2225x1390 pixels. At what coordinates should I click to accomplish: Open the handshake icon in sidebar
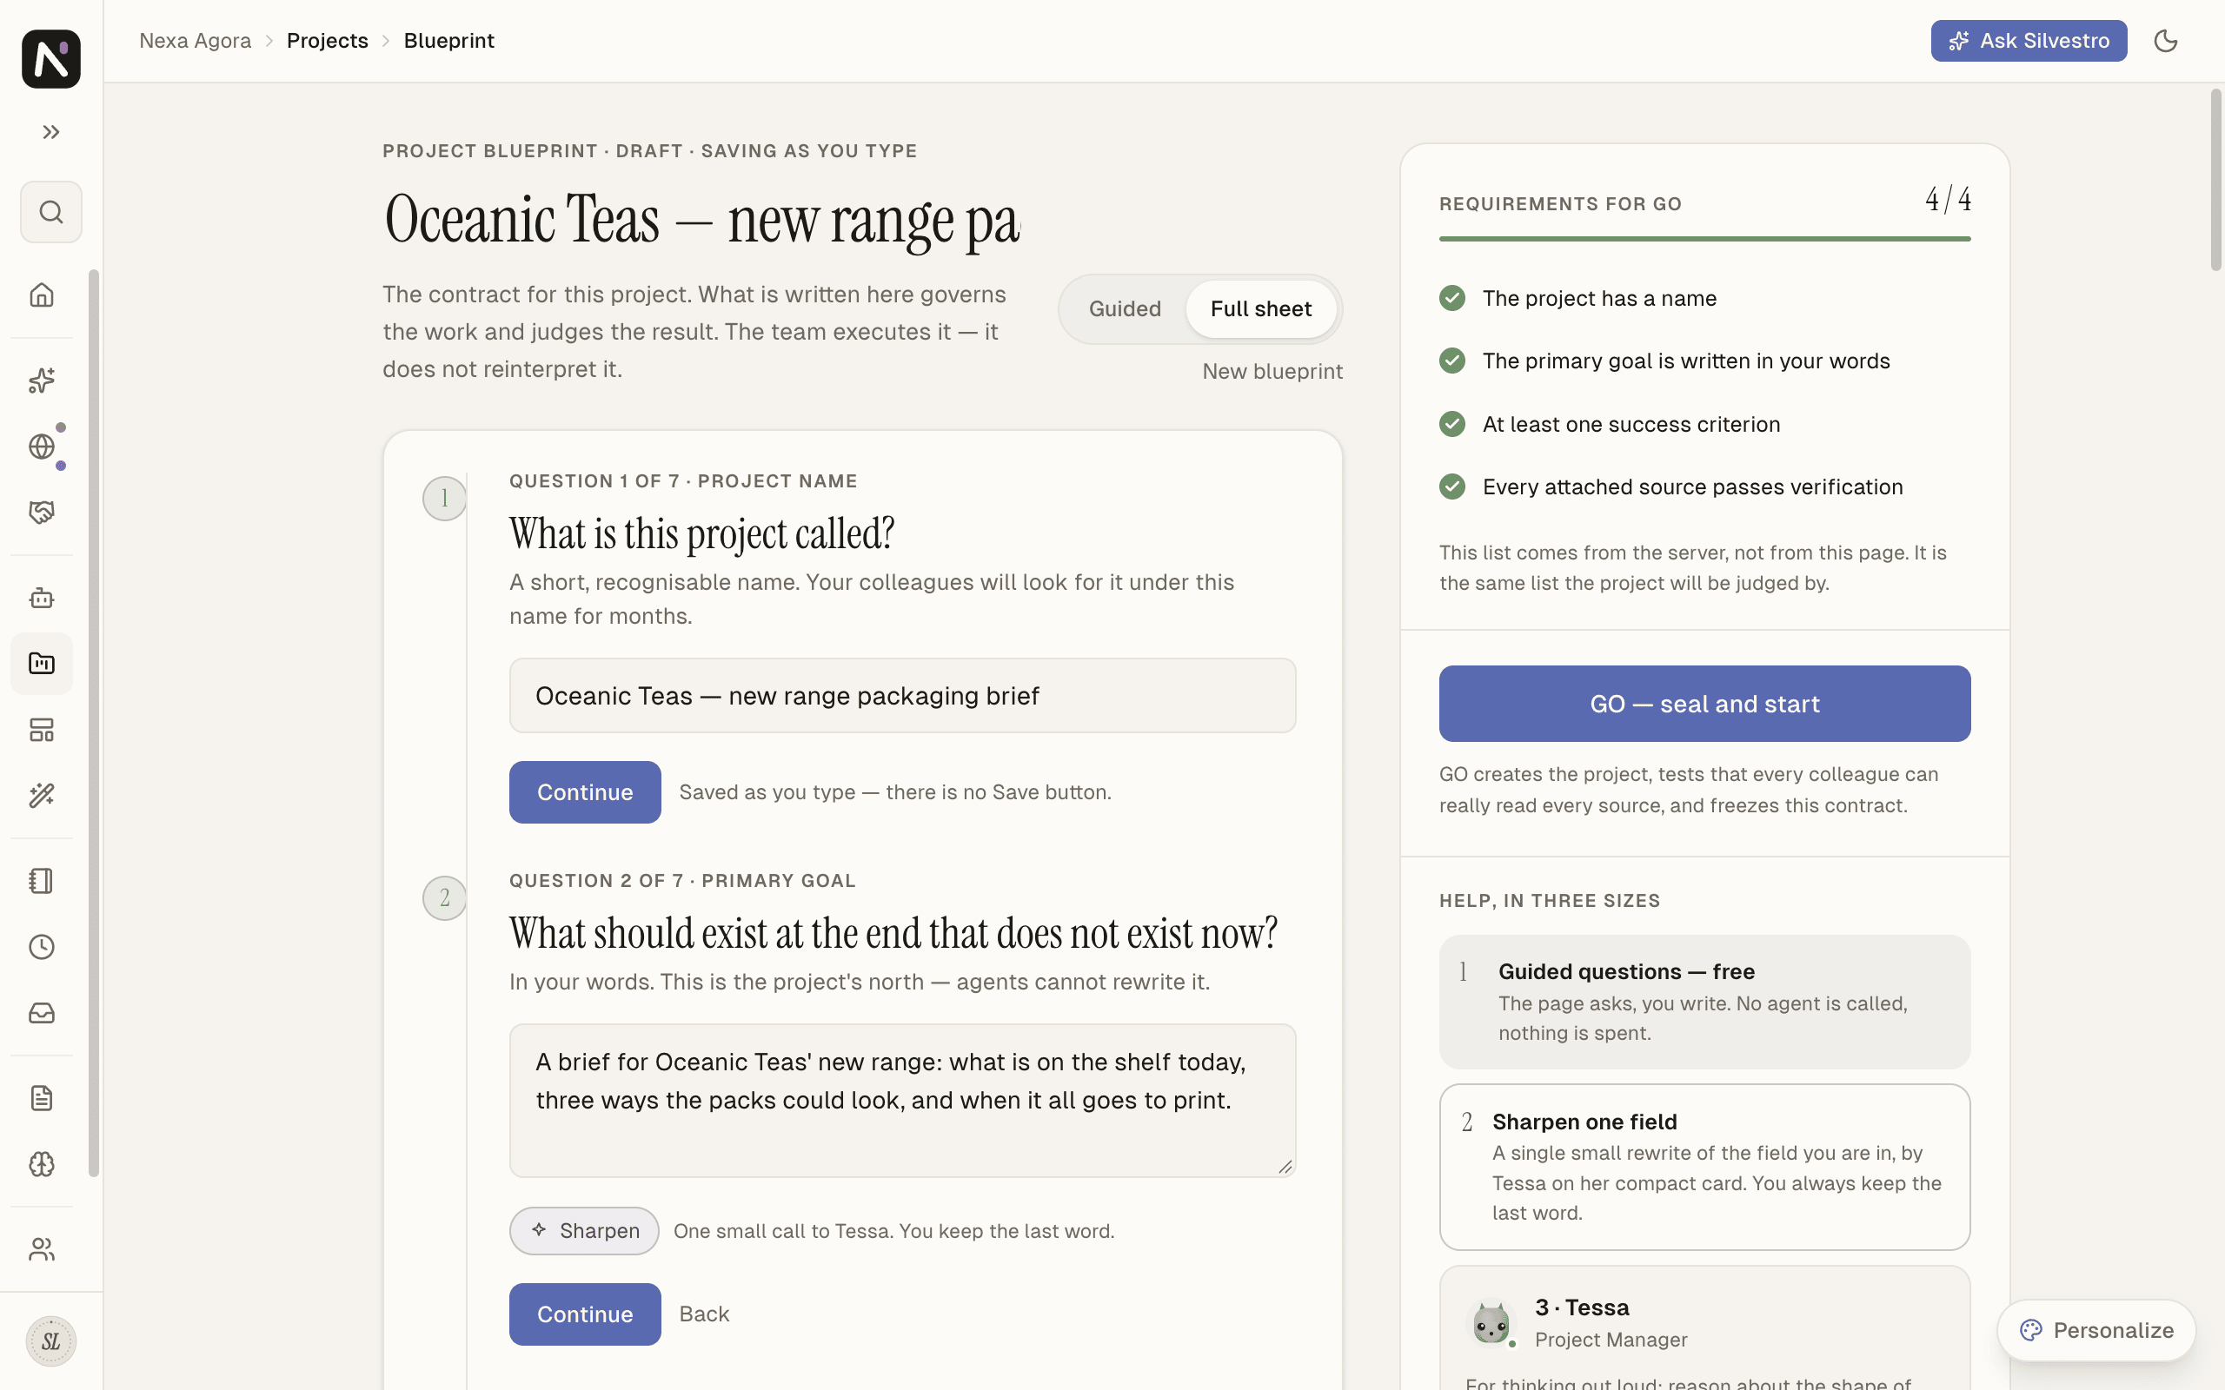click(43, 512)
